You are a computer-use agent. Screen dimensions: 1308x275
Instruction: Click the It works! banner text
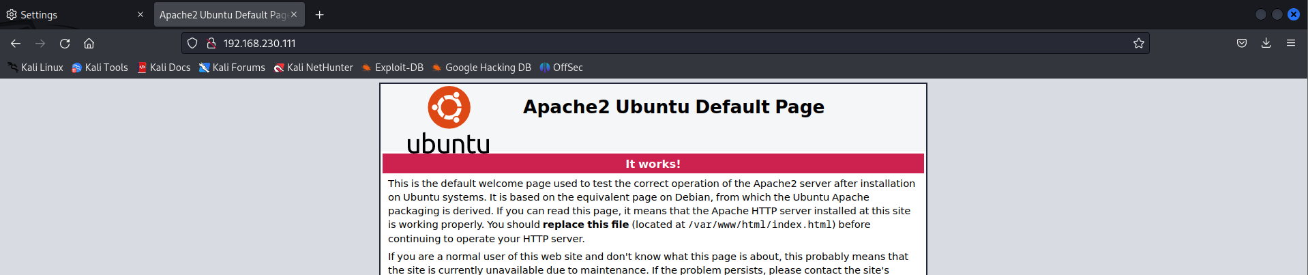click(653, 164)
